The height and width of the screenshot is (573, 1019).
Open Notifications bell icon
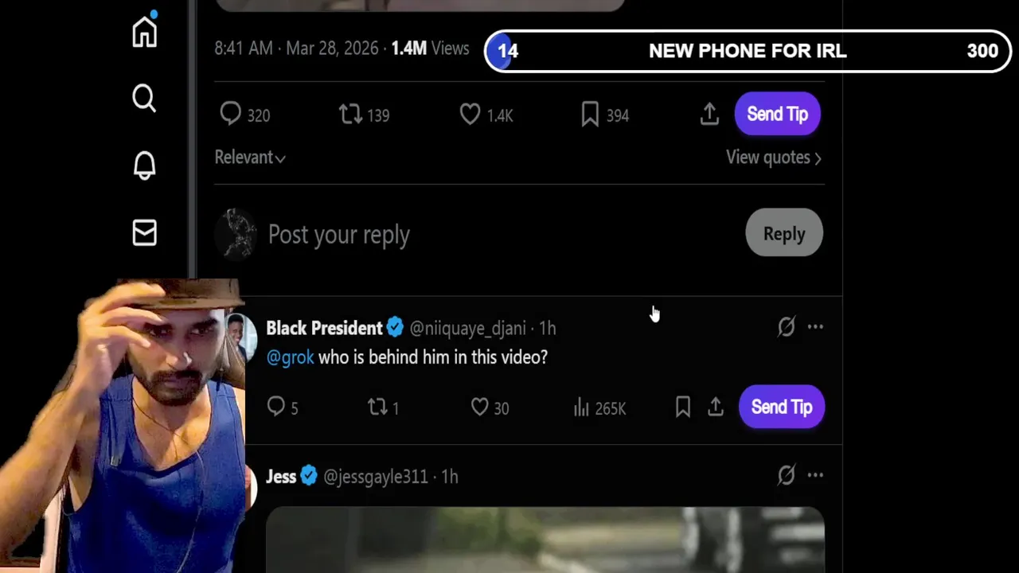point(144,166)
